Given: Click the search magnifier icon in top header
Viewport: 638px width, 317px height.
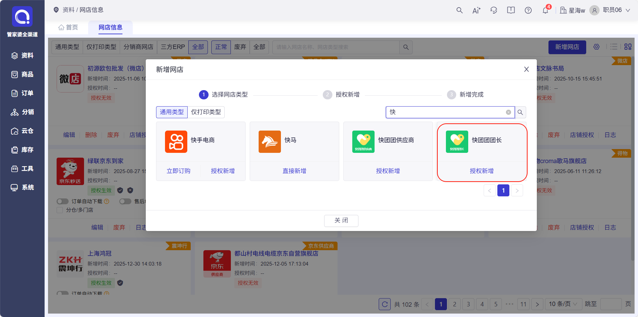Looking at the screenshot, I should 459,10.
